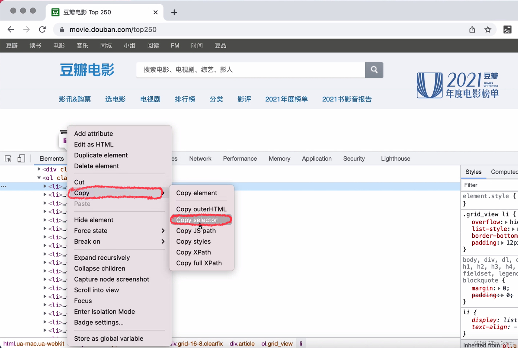Open 2021书影音报告 link
Viewport: 518px width, 348px height.
coord(347,99)
